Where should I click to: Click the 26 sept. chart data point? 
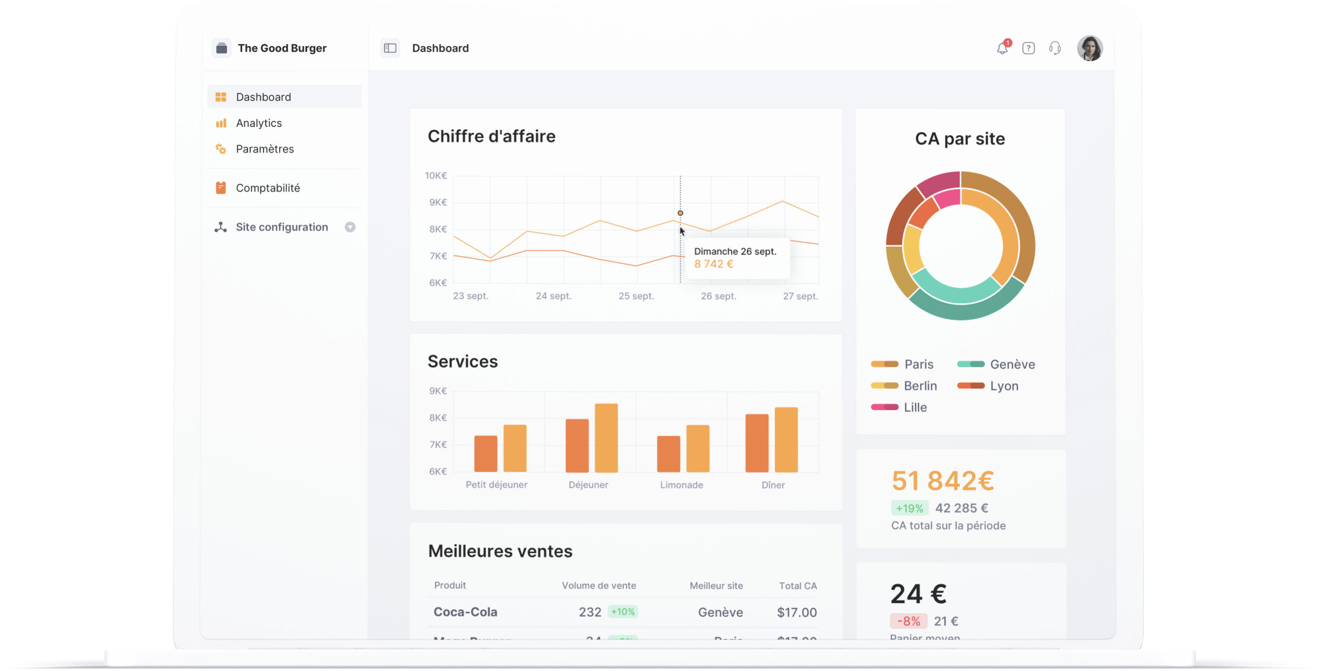680,213
